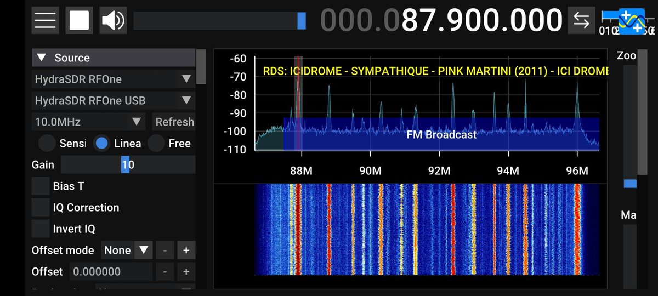Open the Offset mode None dropdown

pos(127,250)
